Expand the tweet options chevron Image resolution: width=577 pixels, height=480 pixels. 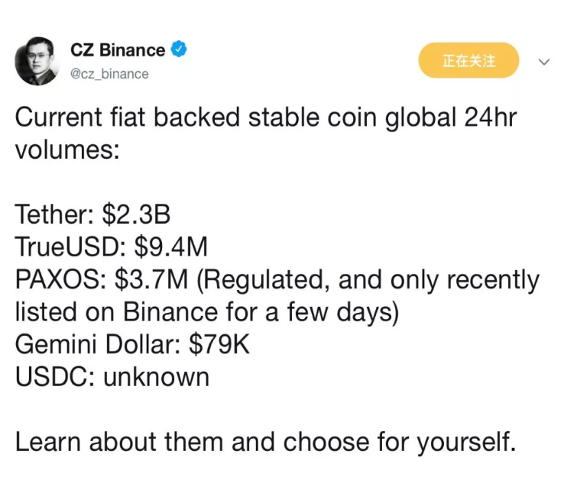[x=544, y=61]
